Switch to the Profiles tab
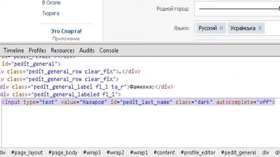The width and height of the screenshot is (280, 157). [37, 51]
